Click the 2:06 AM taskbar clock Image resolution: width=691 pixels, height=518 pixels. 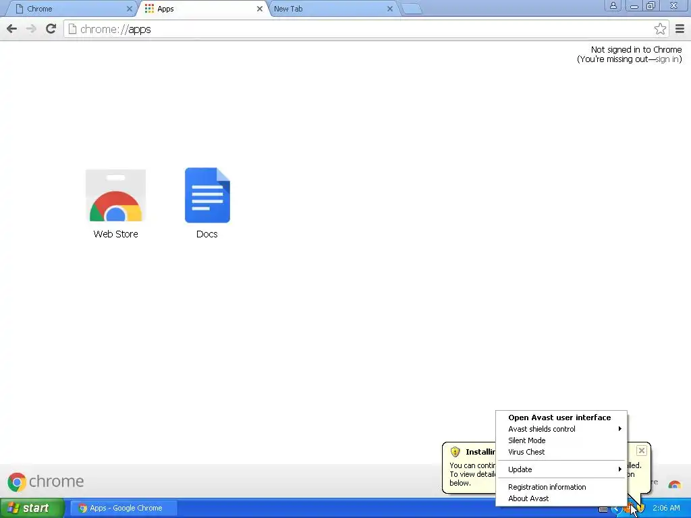[x=666, y=509]
